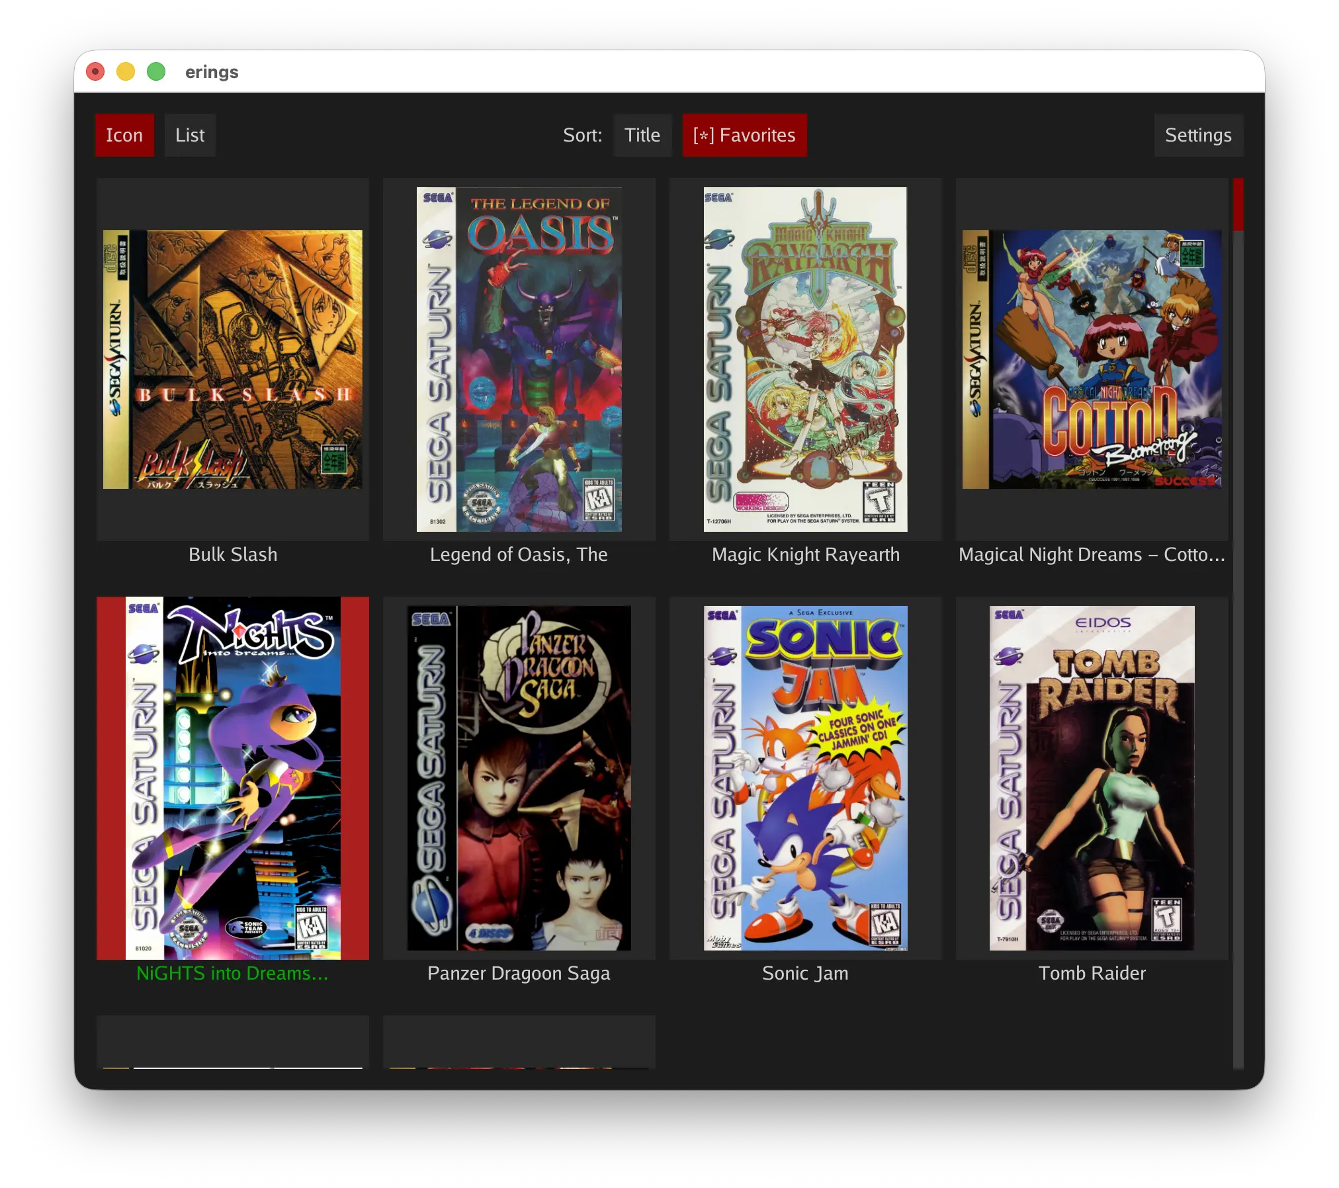
Task: Click the 'Sonic Jam' title label
Action: click(x=805, y=973)
